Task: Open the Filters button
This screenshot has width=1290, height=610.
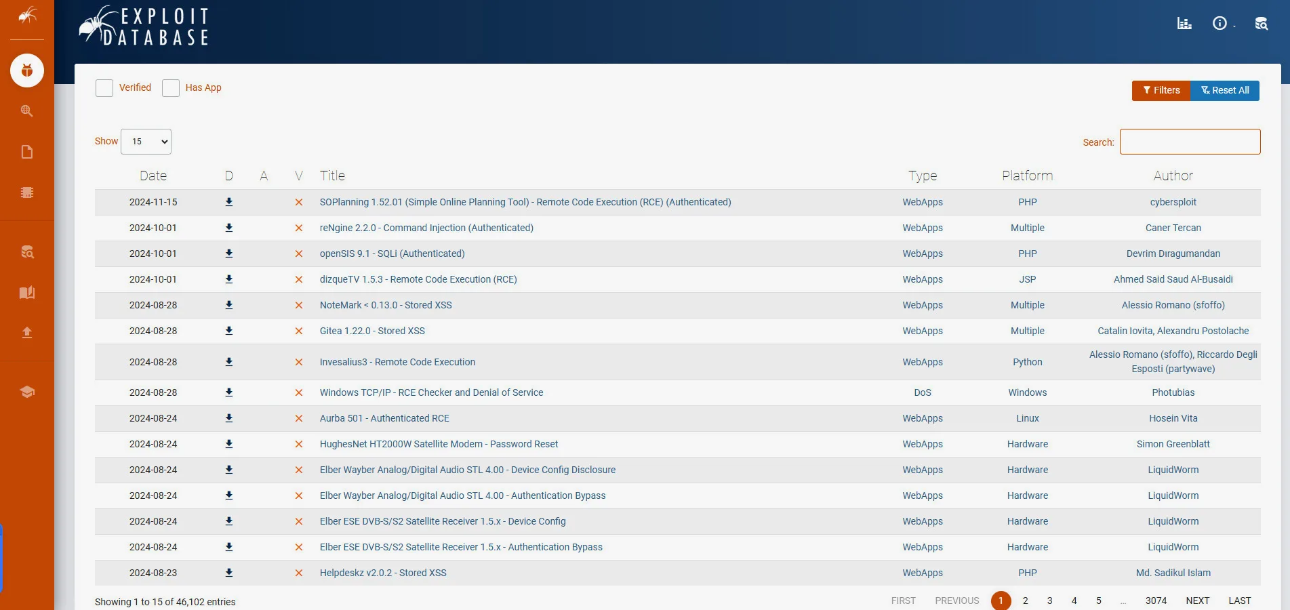Action: [1161, 90]
